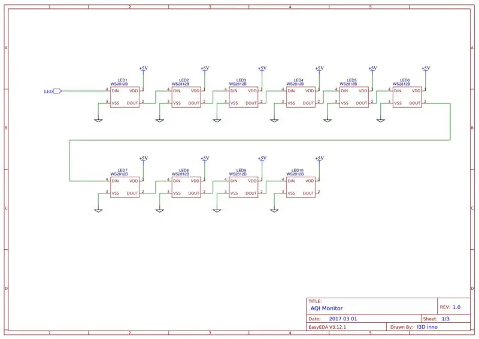Click the Drawn By I3D inno text
This screenshot has height=339, width=479.
click(x=414, y=327)
